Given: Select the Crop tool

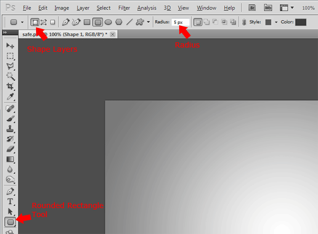Looking at the screenshot, I should coord(10,86).
